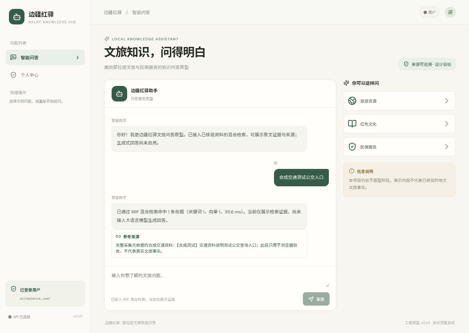Click NALATI KNOWLEDGE HUB subtitle
Viewport: 469px width, 333px height.
52,22
